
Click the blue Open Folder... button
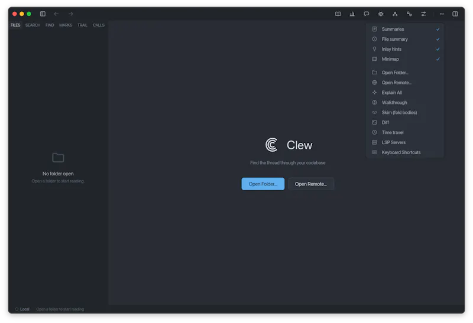click(263, 184)
